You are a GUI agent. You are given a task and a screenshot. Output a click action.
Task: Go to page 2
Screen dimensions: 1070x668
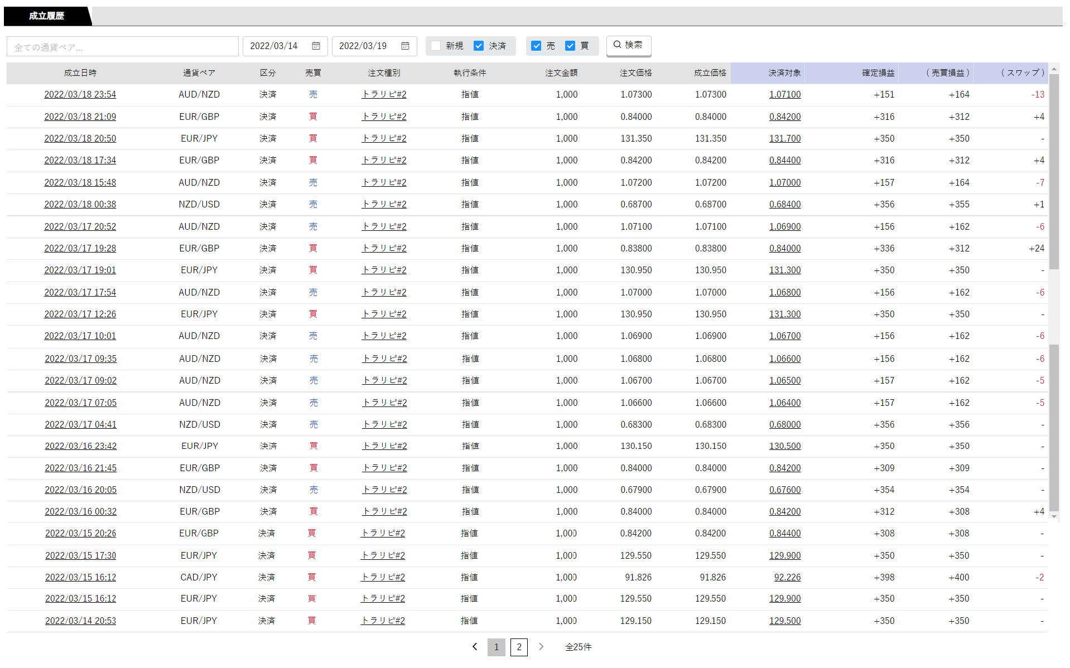519,647
